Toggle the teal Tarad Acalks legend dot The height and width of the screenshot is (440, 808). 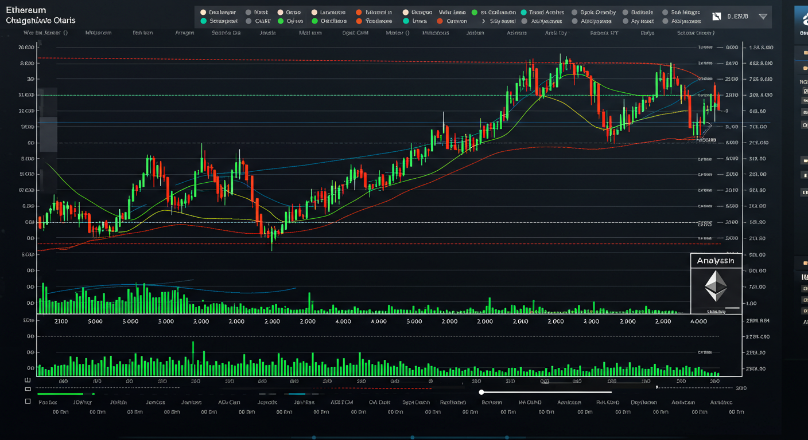tap(523, 12)
